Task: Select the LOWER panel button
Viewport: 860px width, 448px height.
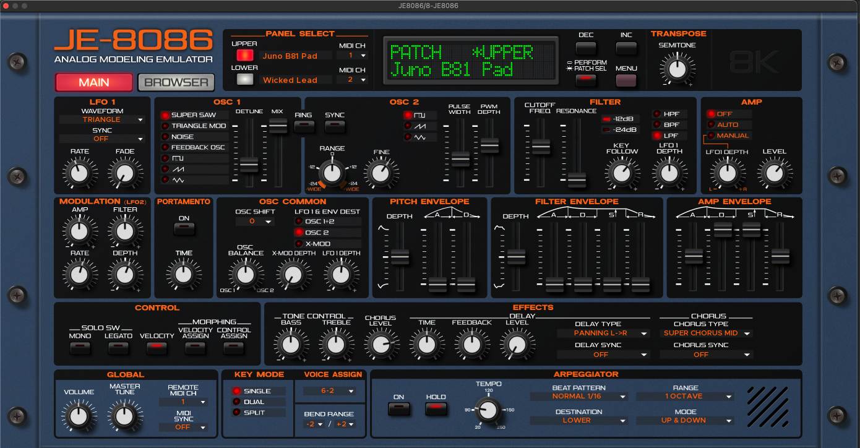Action: tap(245, 79)
